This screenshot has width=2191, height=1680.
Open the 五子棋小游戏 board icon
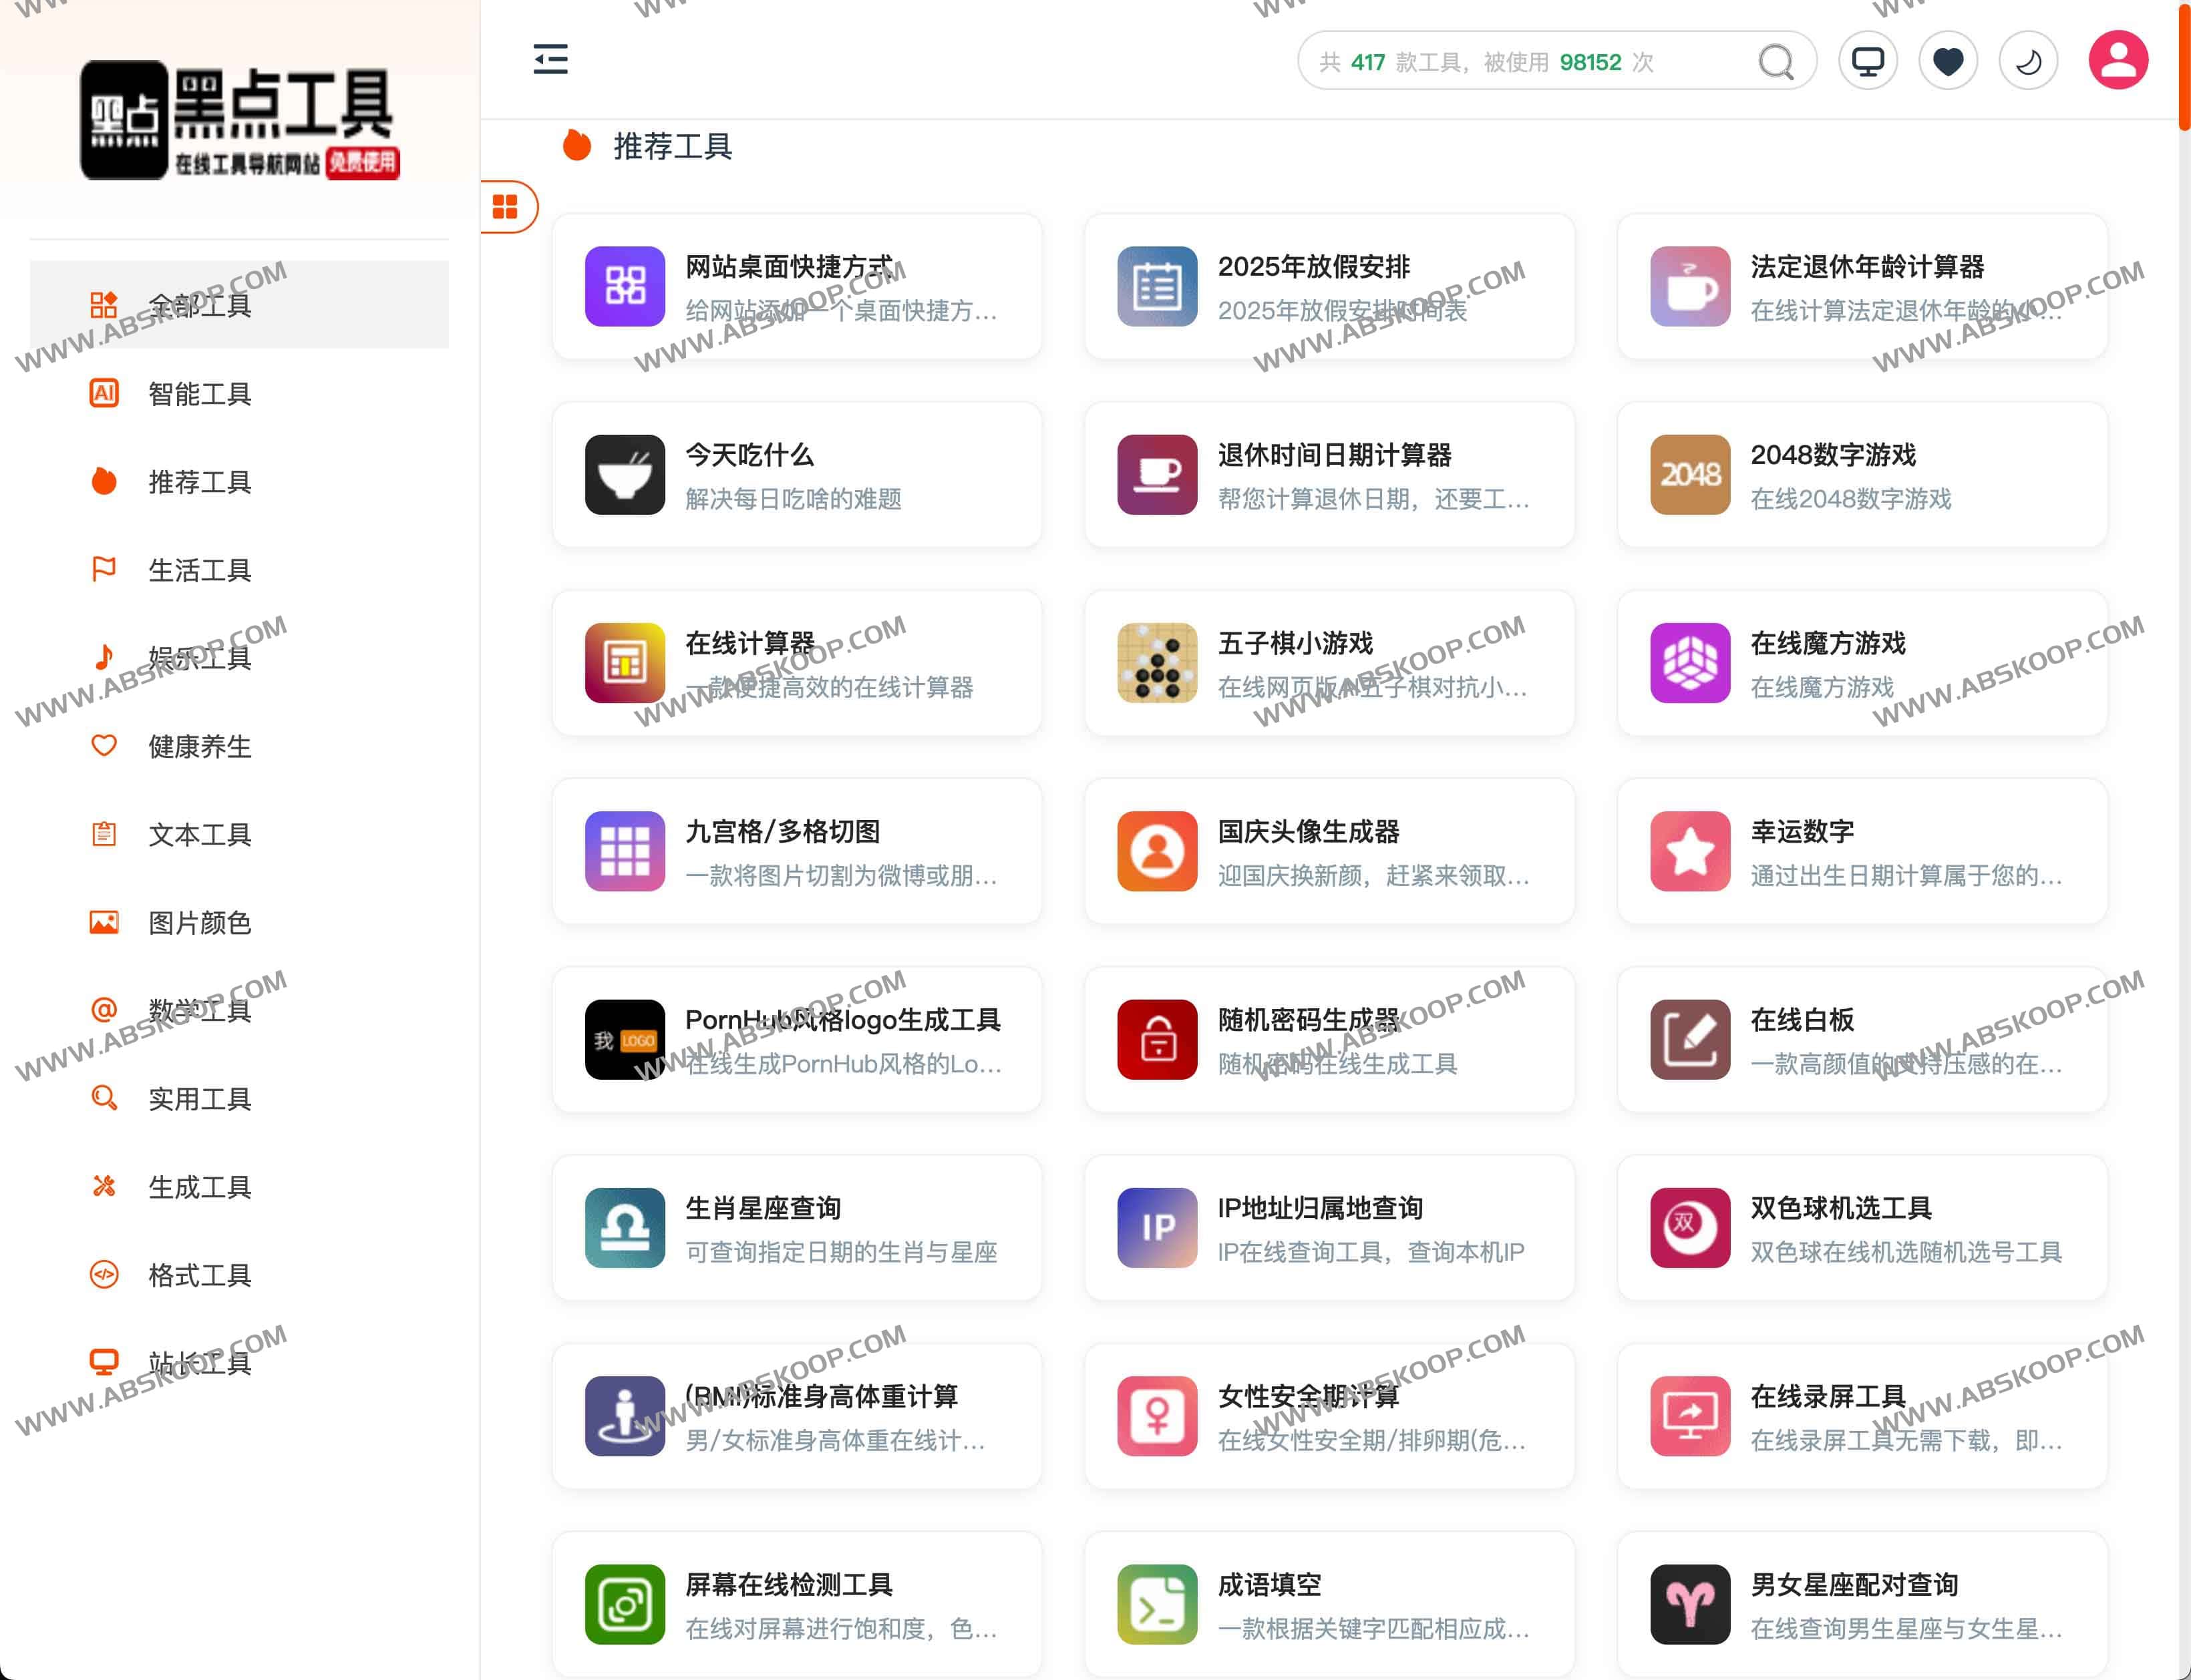pos(1156,663)
